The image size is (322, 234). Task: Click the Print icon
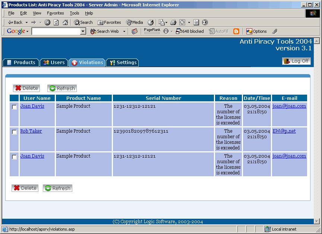click(173, 22)
